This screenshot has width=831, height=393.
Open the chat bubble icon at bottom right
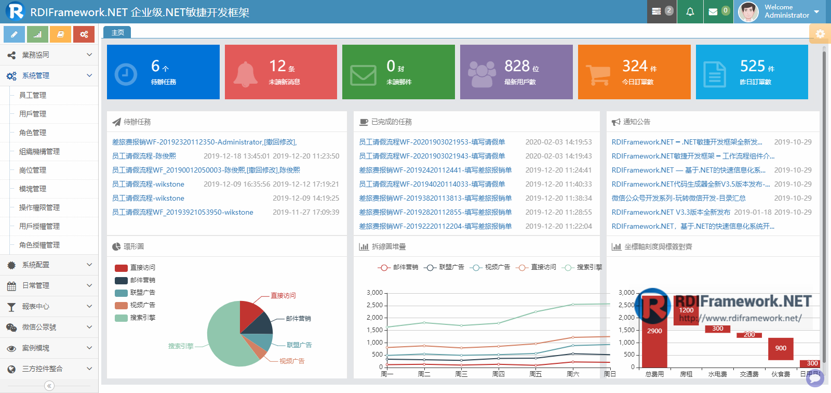tap(815, 378)
